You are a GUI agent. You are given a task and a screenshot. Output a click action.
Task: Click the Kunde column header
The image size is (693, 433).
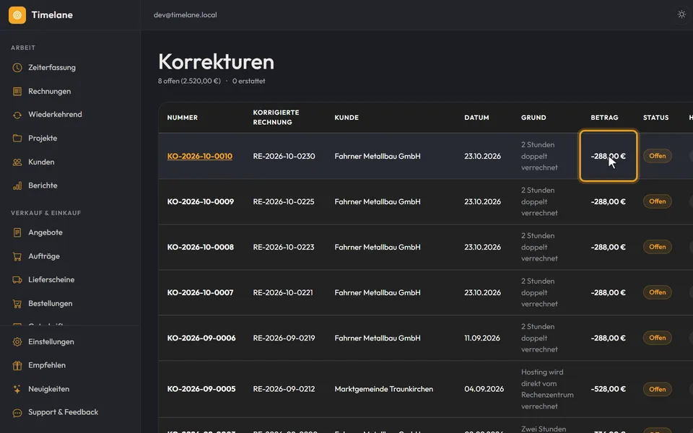point(346,118)
